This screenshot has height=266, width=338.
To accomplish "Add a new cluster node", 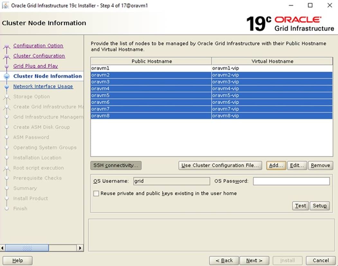I will [276, 165].
